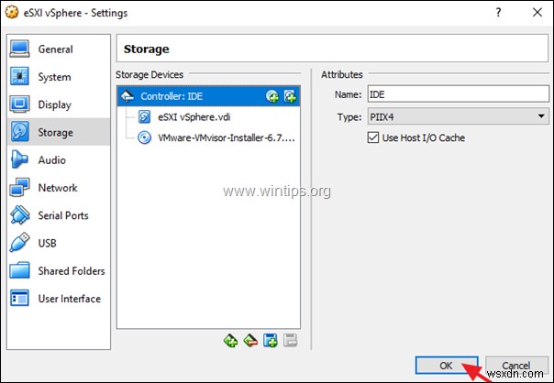The image size is (554, 383).
Task: Click the add optical drive icon on Controller: IDE
Action: pyautogui.click(x=272, y=96)
